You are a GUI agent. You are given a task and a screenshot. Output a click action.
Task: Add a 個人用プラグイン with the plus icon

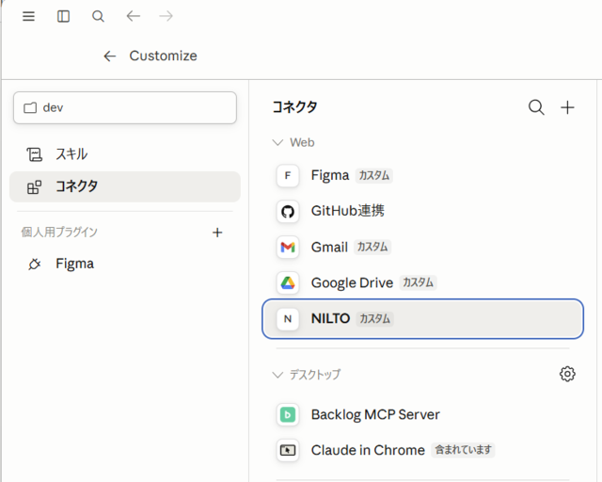click(217, 233)
